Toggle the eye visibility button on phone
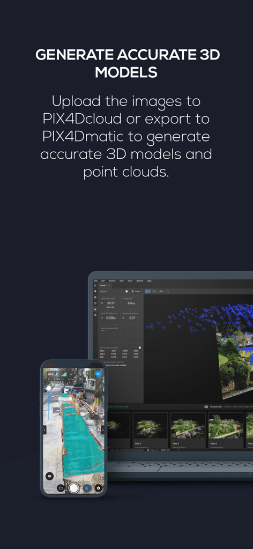253x549 pixels. pyautogui.click(x=49, y=476)
